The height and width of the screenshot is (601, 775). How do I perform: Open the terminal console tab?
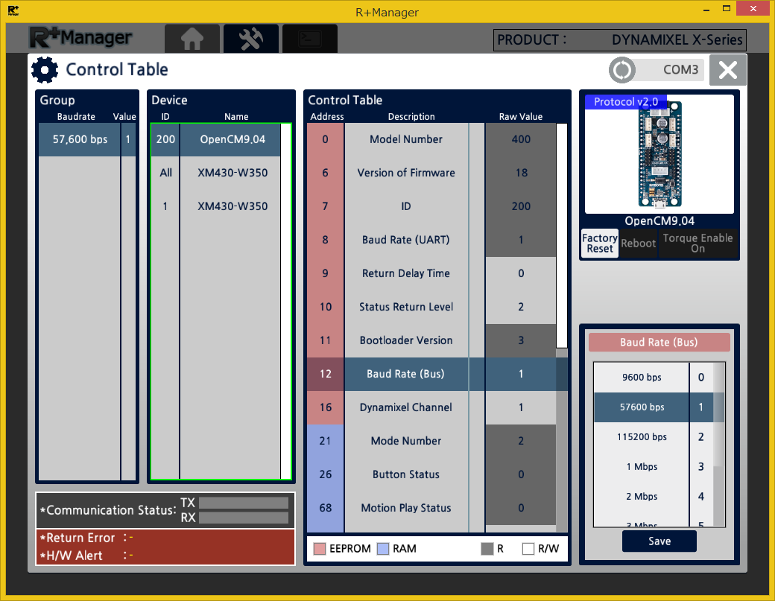pyautogui.click(x=310, y=39)
